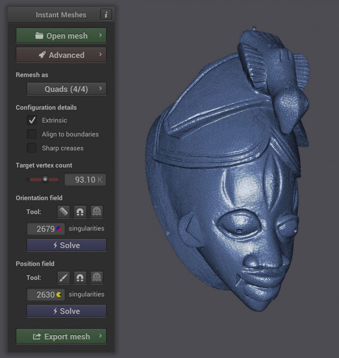339x358 pixels.
Task: Select the orientation field ghost tool
Action: tap(97, 212)
